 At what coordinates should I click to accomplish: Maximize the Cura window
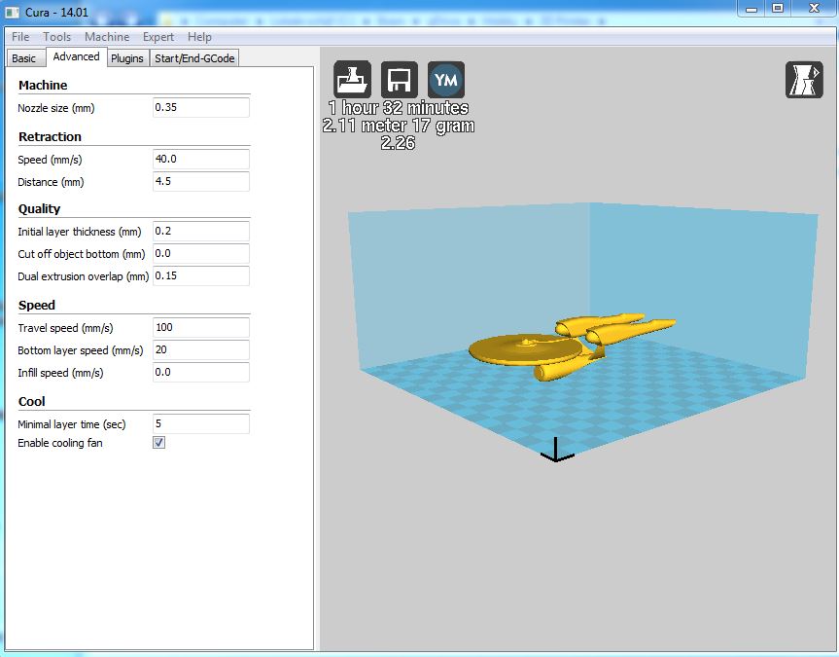click(778, 8)
